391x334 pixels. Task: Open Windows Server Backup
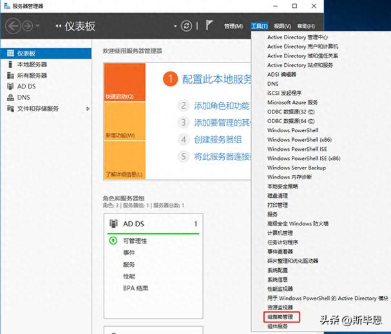point(296,168)
